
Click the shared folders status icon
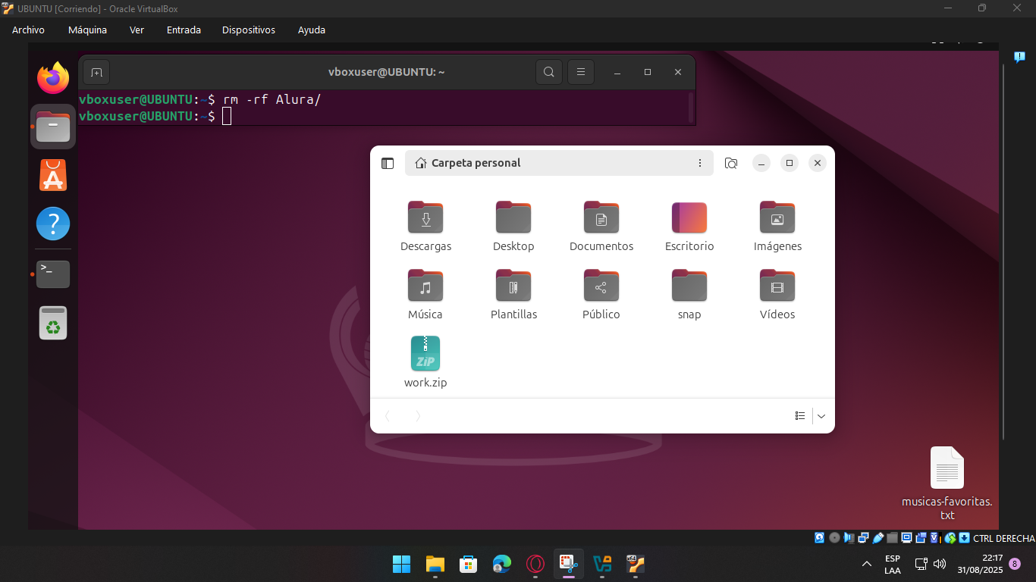(892, 538)
